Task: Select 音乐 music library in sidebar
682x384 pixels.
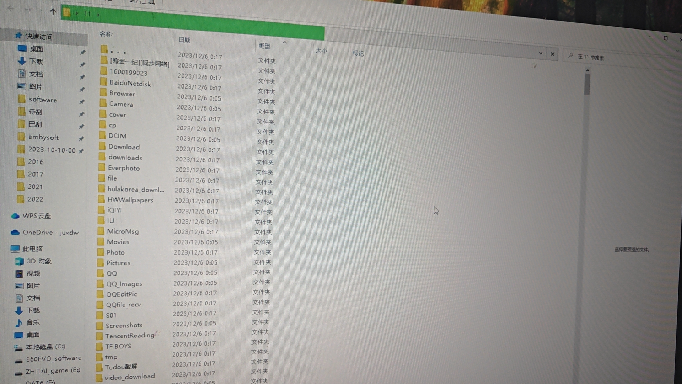Action: [33, 322]
